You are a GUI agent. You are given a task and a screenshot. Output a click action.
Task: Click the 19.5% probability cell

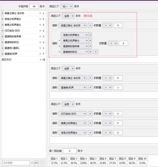(74, 163)
